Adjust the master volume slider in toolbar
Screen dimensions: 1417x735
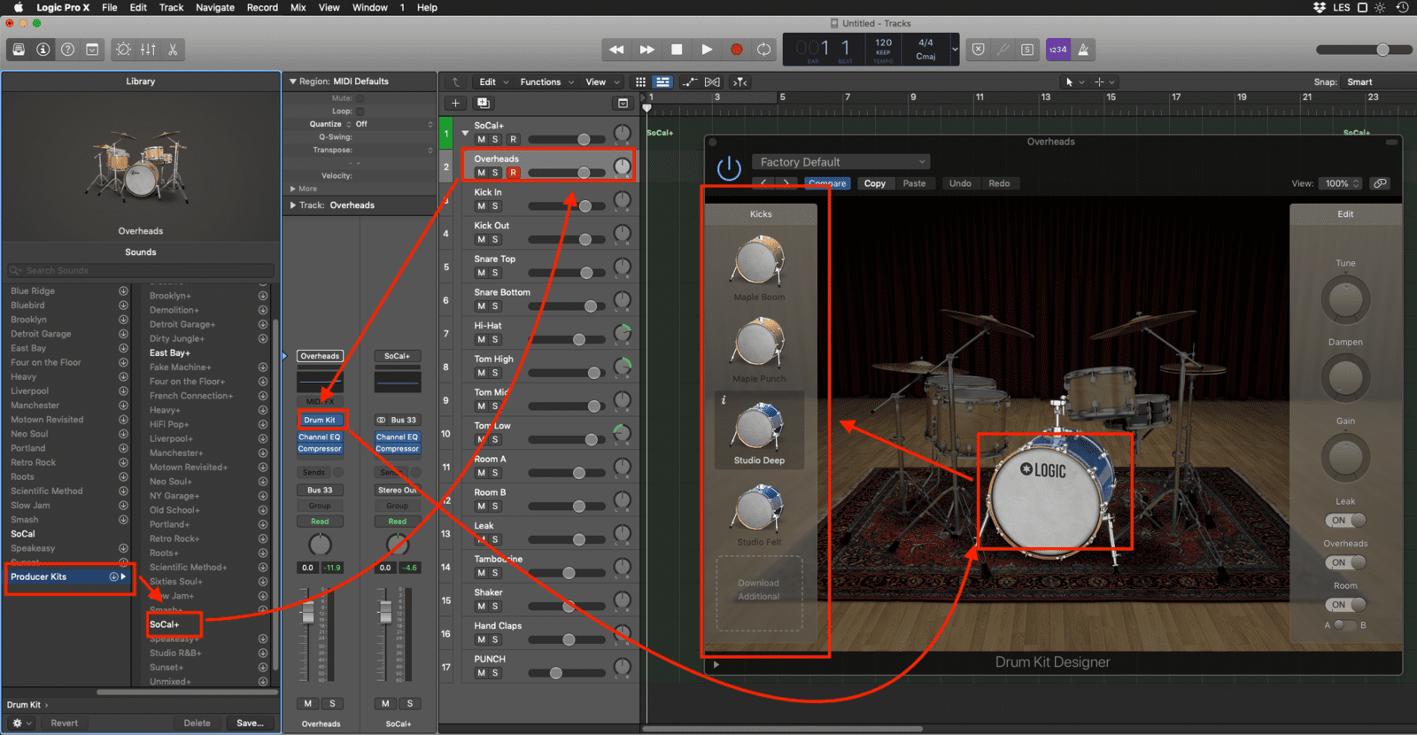tap(1364, 50)
